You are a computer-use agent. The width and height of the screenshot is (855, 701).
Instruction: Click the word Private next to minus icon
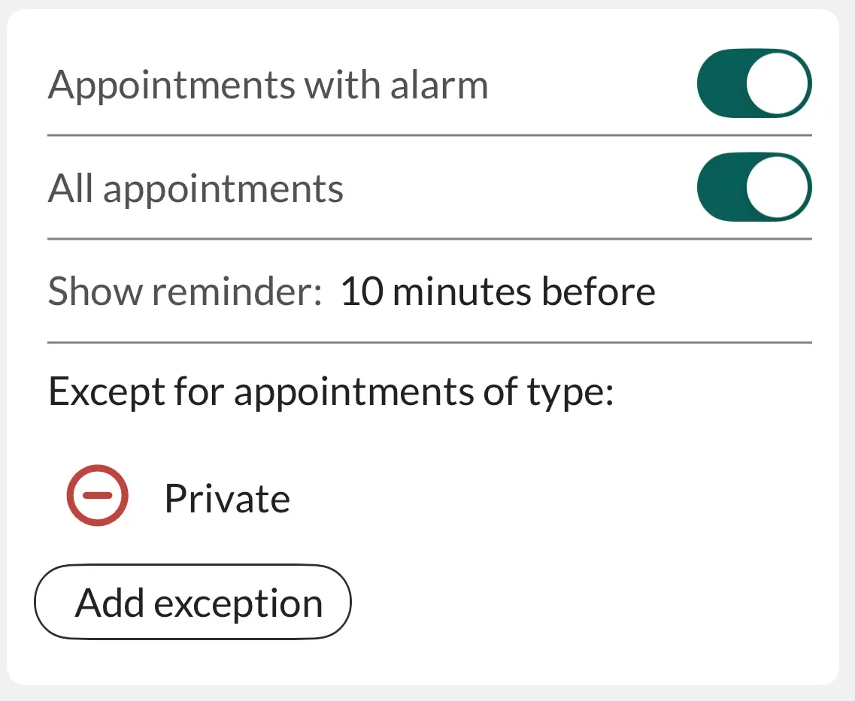coord(226,498)
